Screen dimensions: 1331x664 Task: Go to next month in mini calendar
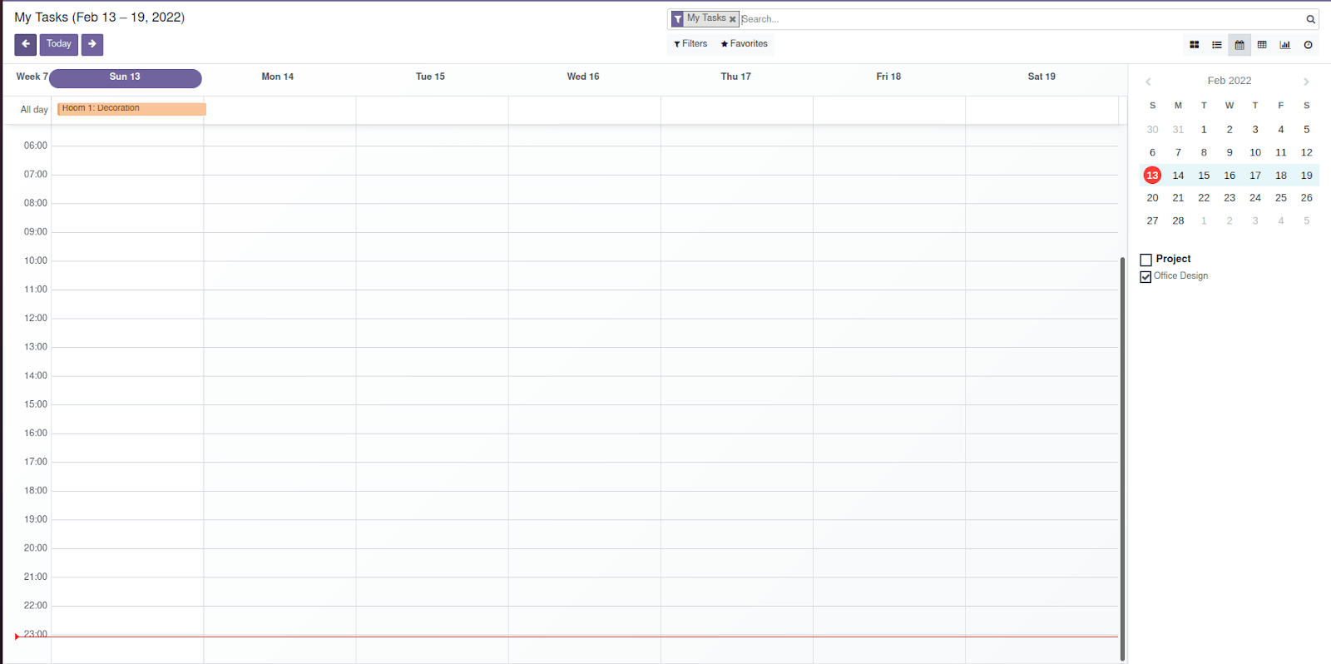1306,82
